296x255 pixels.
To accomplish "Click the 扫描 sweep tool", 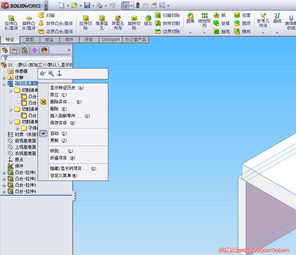I will click(x=46, y=15).
